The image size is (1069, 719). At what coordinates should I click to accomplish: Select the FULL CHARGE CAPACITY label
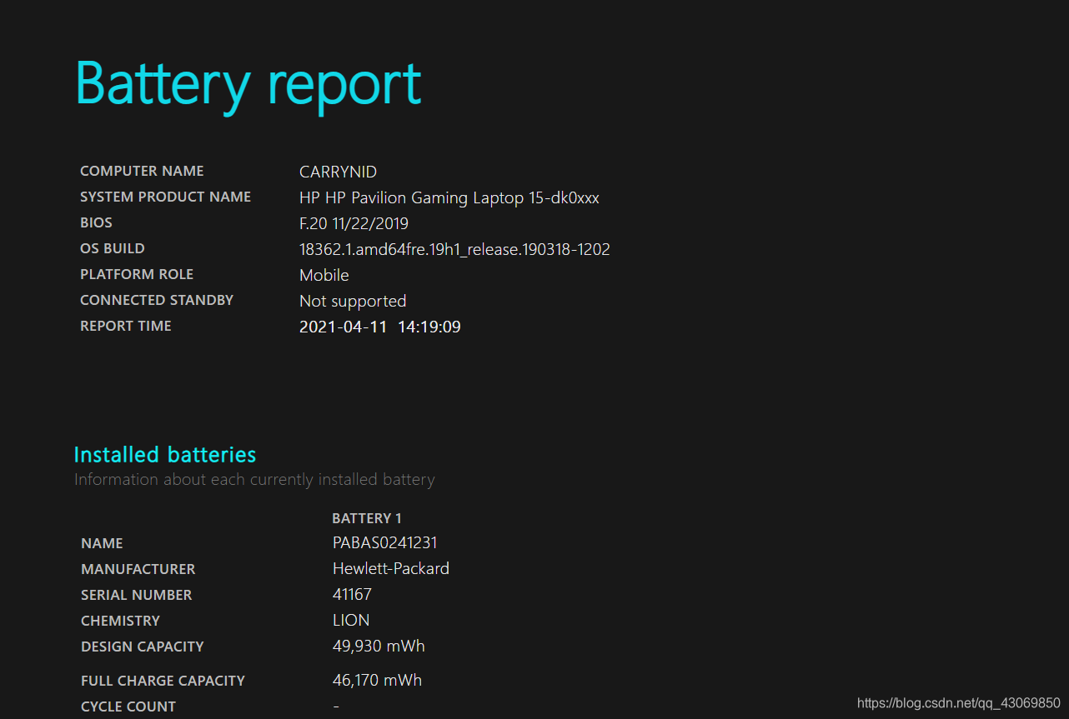tap(163, 681)
